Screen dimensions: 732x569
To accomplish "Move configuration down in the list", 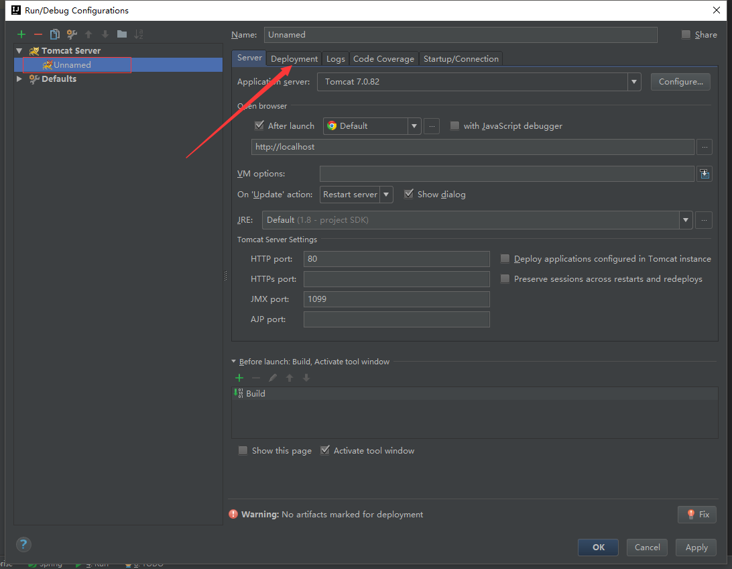I will click(105, 34).
